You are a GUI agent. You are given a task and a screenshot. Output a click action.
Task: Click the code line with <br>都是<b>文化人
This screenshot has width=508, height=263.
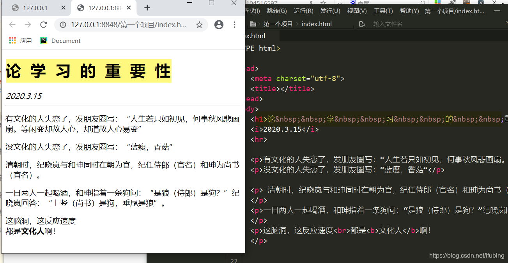(x=341, y=230)
